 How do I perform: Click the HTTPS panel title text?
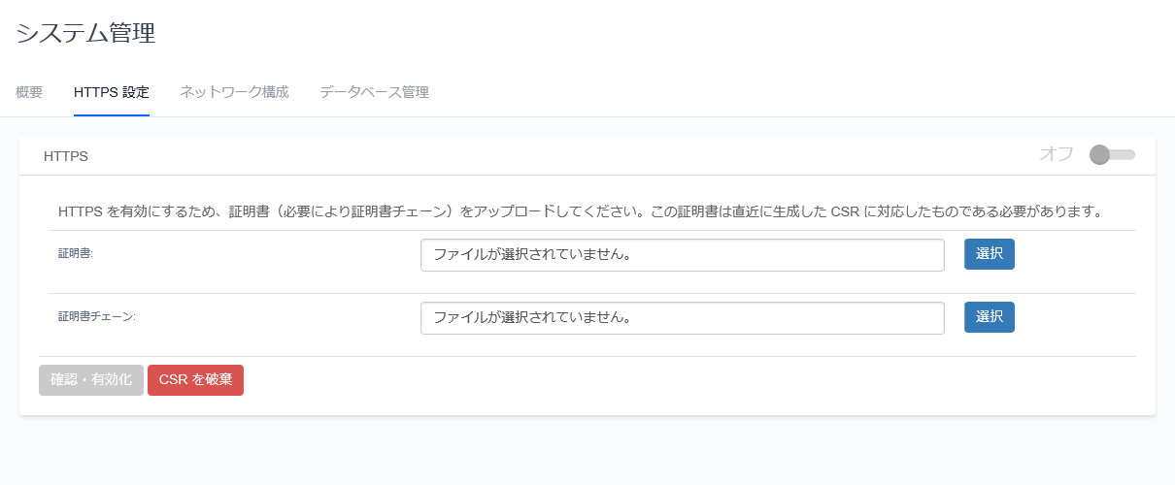coord(66,156)
